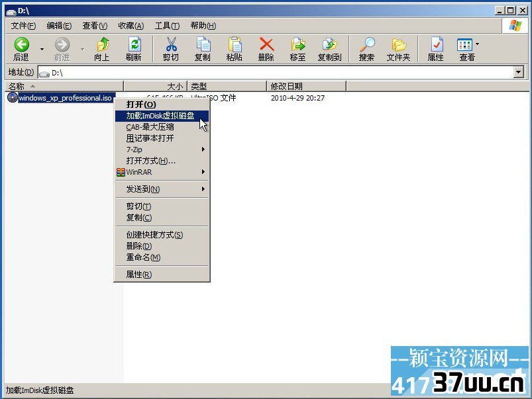Go up one folder level (向上)
532x399 pixels.
[103, 44]
